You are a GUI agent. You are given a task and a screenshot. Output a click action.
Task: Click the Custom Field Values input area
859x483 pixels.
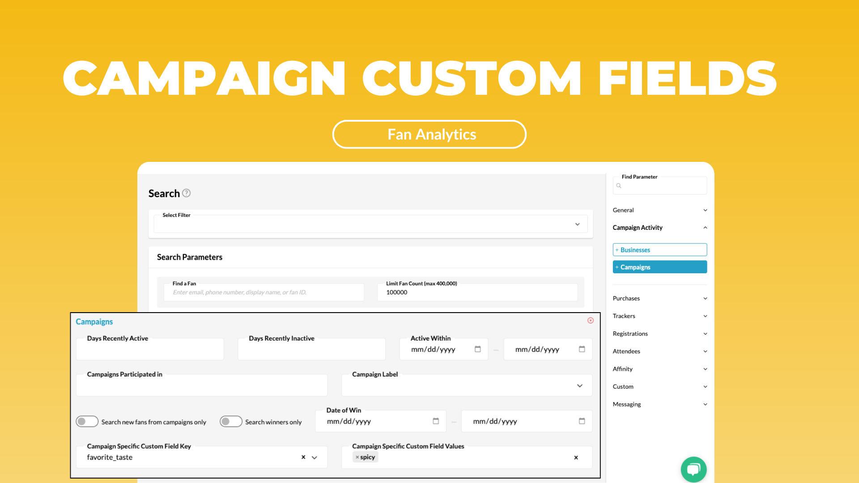pos(467,458)
